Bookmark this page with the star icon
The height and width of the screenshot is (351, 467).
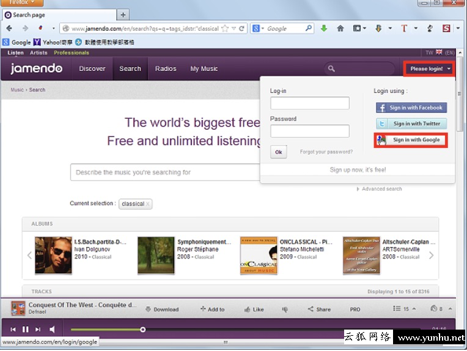pyautogui.click(x=226, y=29)
